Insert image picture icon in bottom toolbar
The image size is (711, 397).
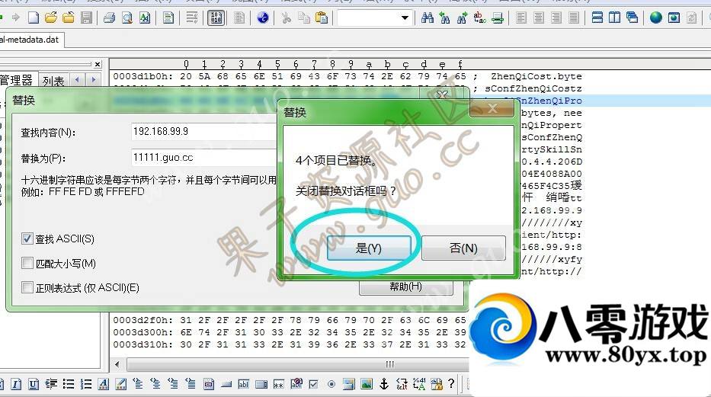[367, 384]
